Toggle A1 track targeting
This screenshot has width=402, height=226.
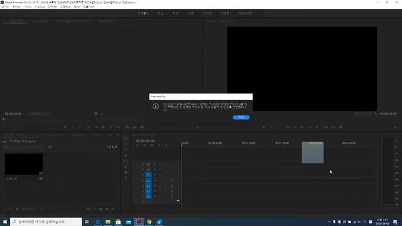tap(148, 181)
